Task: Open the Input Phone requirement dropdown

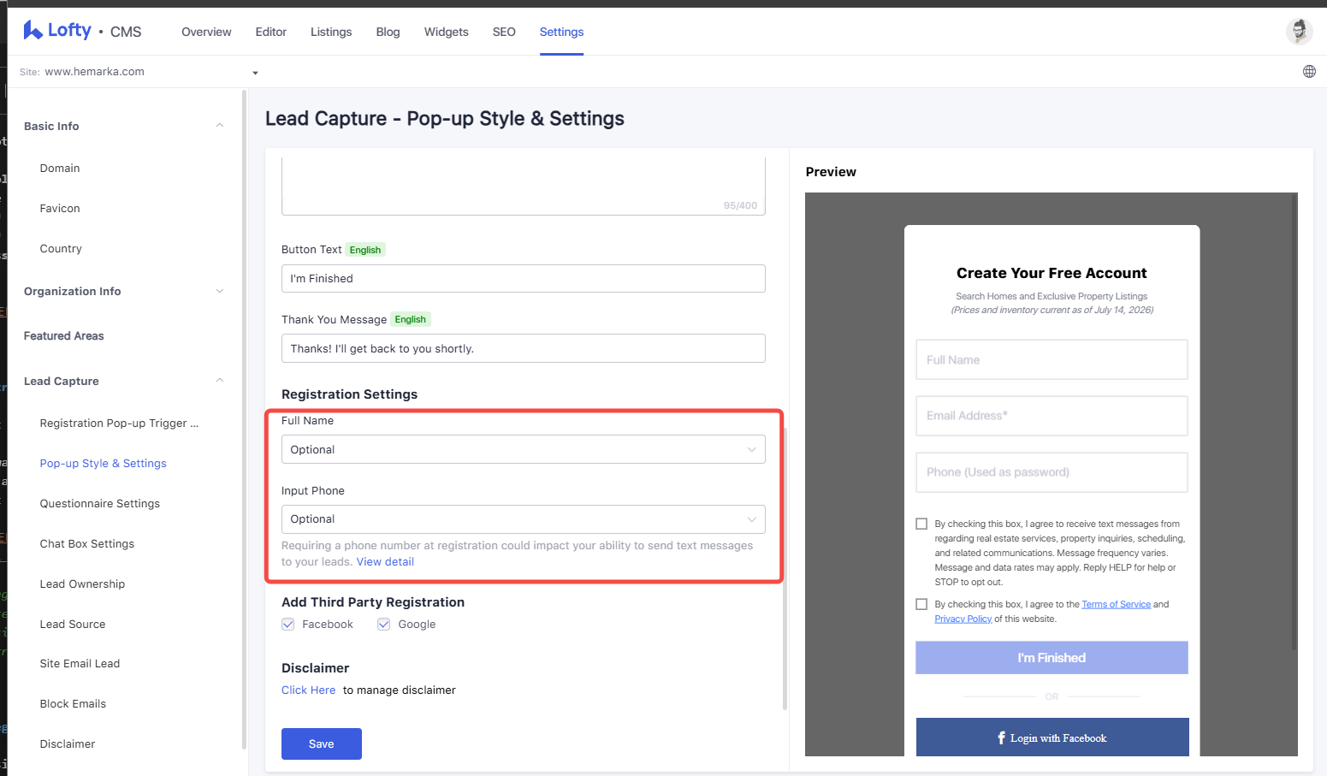Action: pyautogui.click(x=523, y=519)
